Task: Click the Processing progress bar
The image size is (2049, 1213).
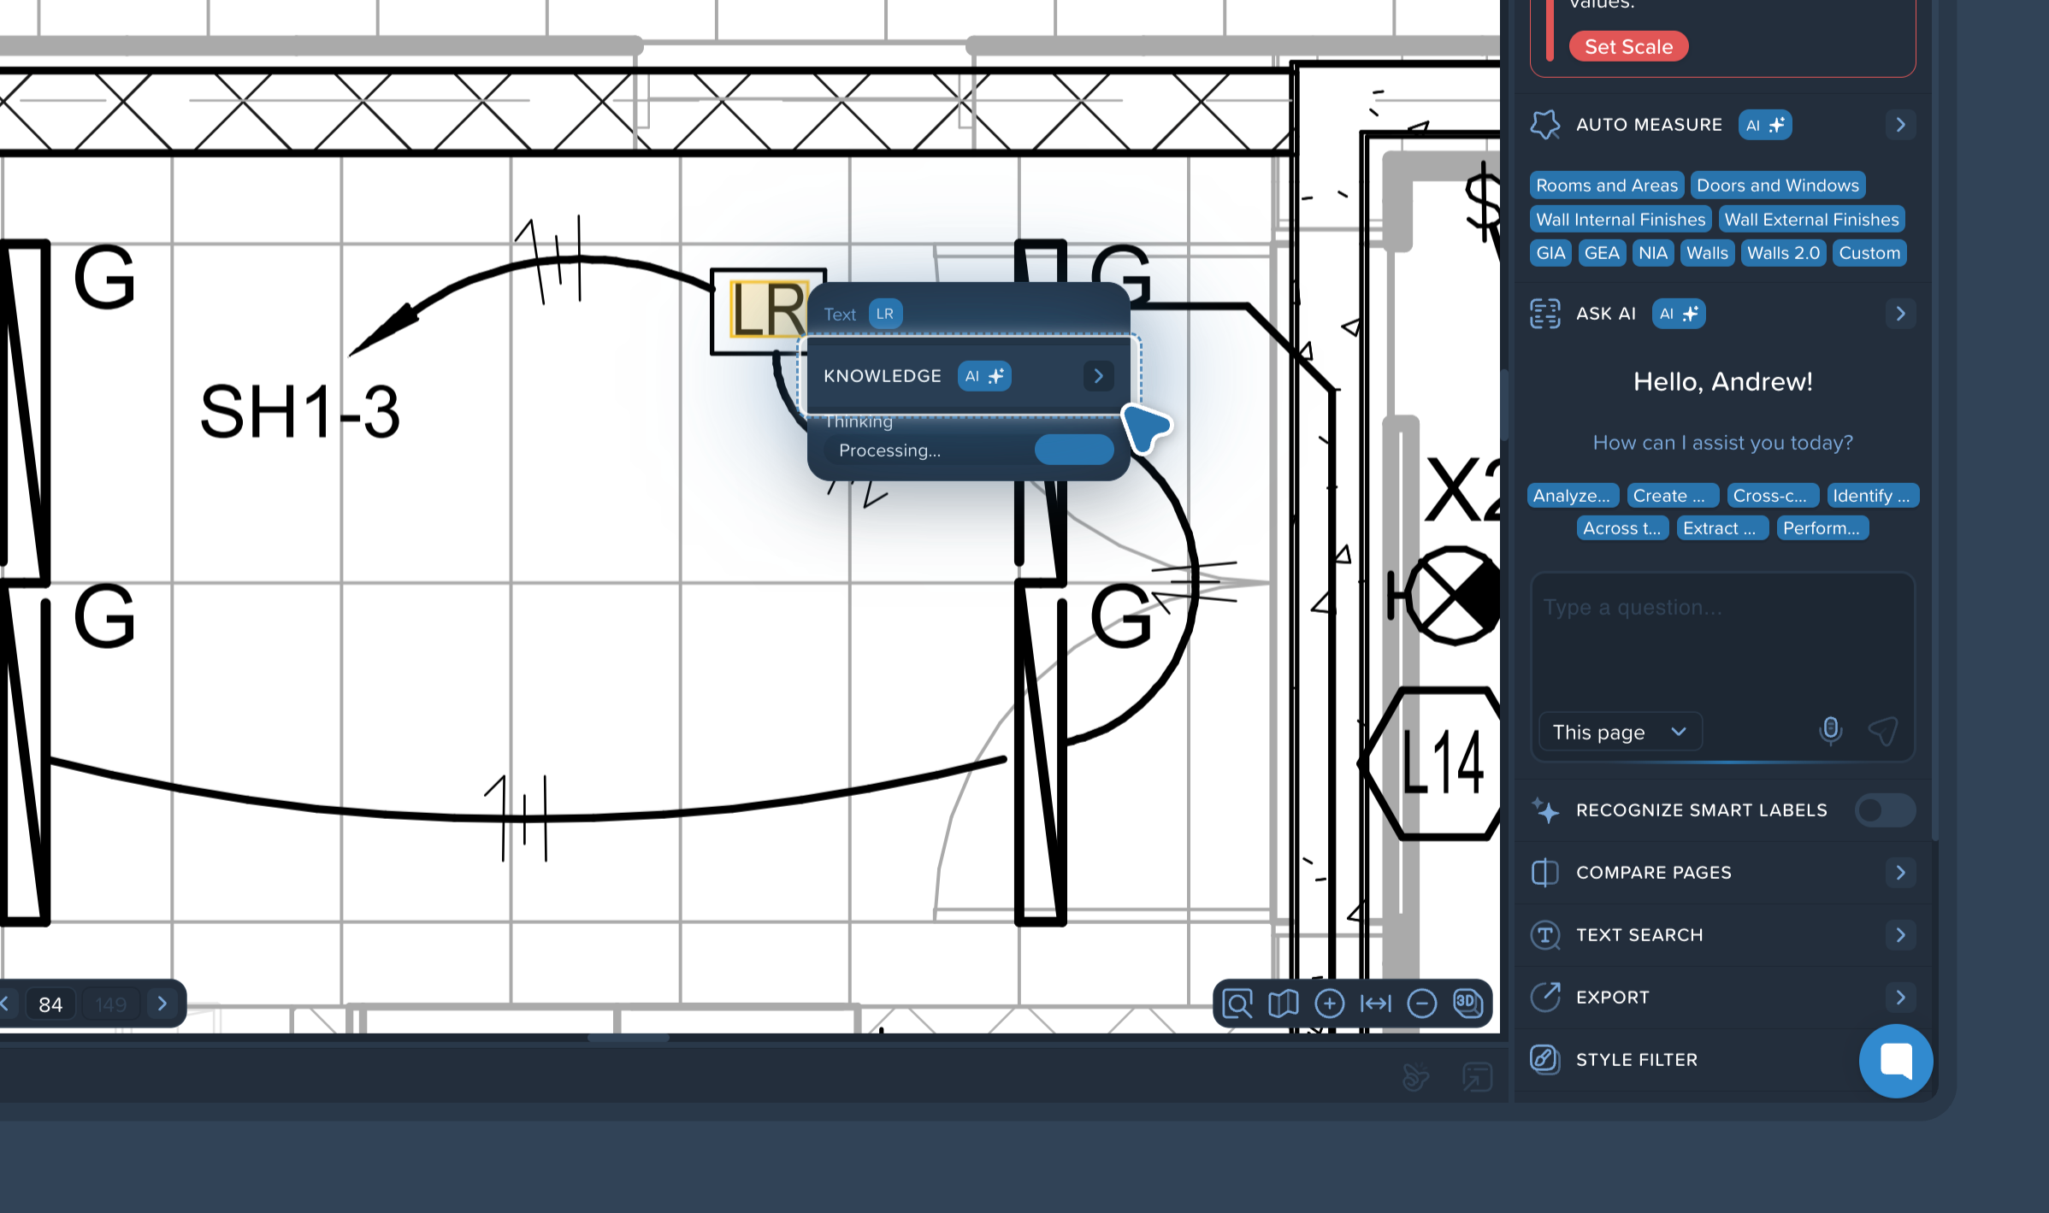Action: click(1073, 450)
